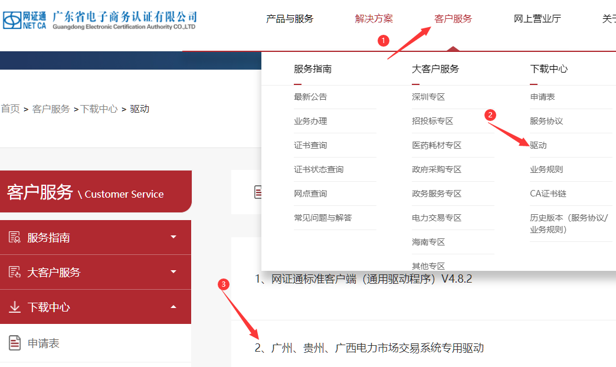
Task: Click the 下载中心 download arrow icon
Action: click(14, 307)
